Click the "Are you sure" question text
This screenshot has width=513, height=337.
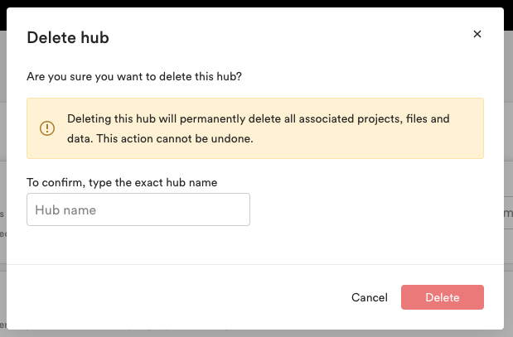[x=134, y=76]
